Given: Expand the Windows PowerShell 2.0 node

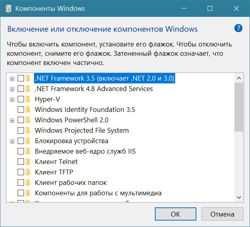Looking at the screenshot, I should click(x=12, y=120).
